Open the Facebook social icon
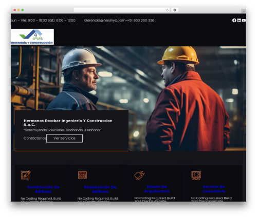This screenshot has height=217, width=257. coord(234,21)
